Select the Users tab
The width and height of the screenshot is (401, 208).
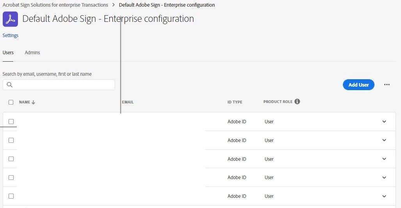coord(8,53)
